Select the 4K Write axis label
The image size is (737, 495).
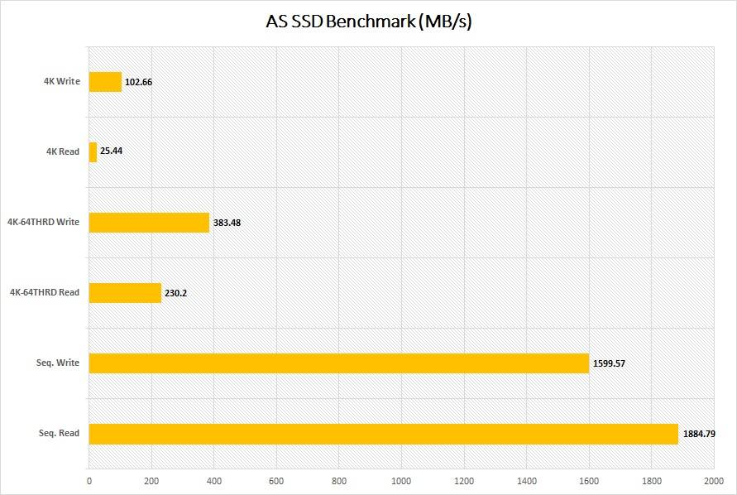pyautogui.click(x=62, y=81)
